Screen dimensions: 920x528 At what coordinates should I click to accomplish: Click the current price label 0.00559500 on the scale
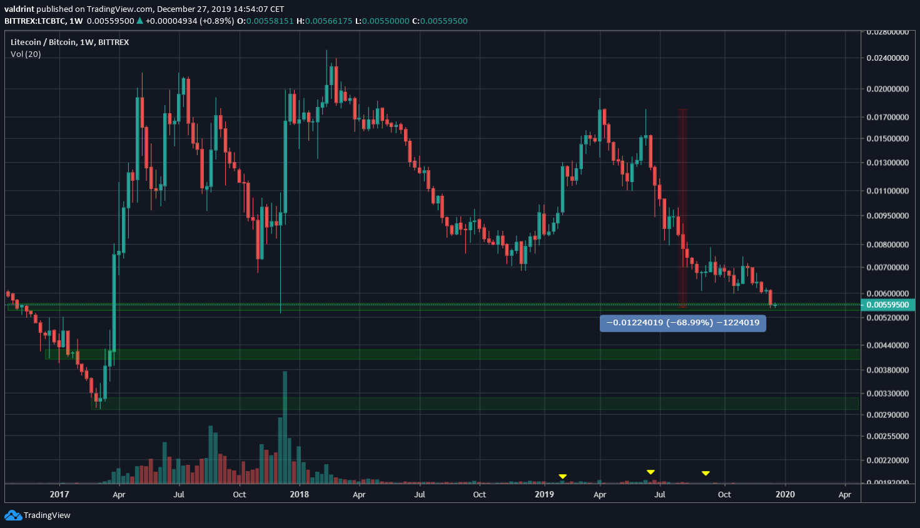tap(889, 305)
